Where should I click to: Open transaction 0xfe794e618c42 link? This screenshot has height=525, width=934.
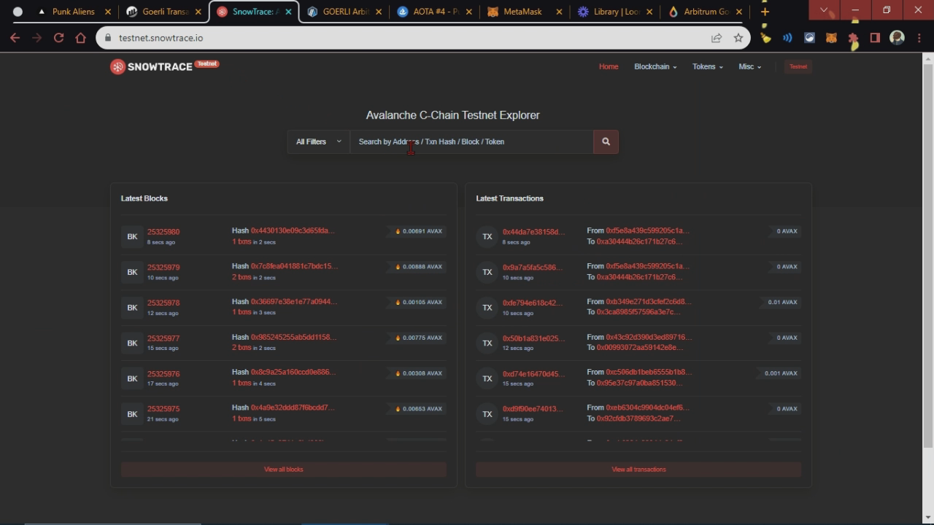point(533,303)
